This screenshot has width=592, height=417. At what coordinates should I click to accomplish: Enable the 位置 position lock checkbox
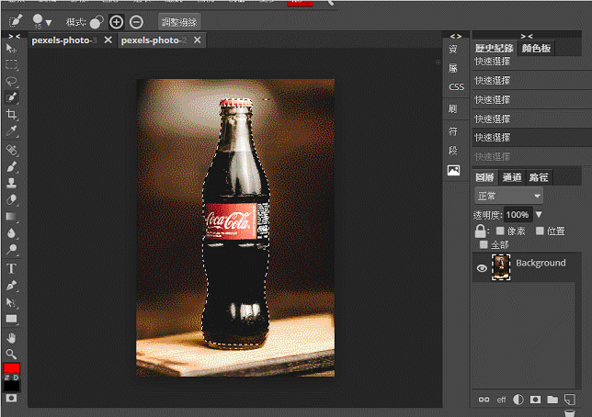[540, 231]
